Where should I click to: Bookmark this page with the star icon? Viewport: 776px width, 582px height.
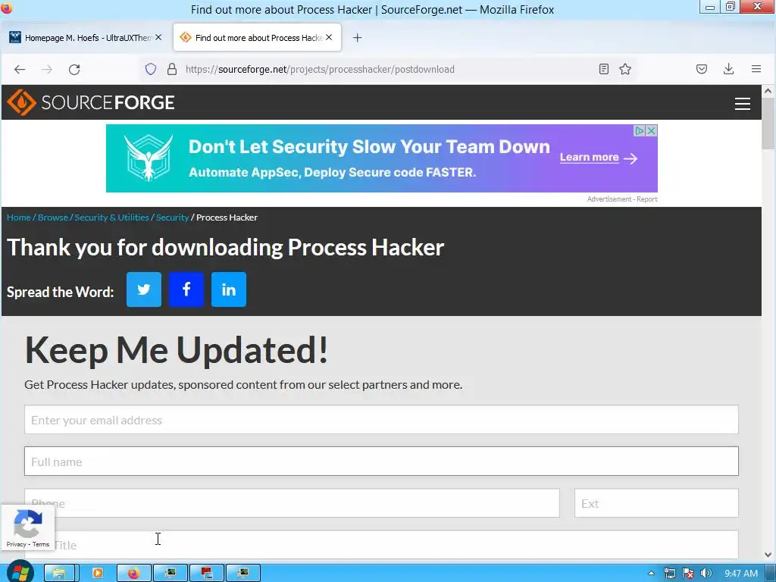point(625,69)
